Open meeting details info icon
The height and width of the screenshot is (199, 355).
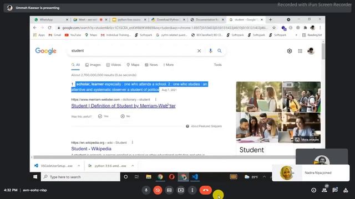tap(313, 190)
